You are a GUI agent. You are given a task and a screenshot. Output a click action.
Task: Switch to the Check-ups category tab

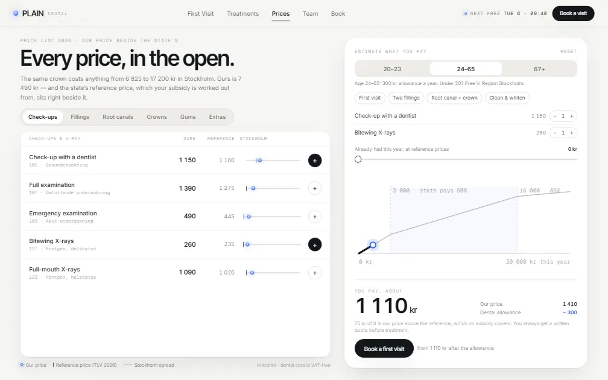(x=43, y=117)
